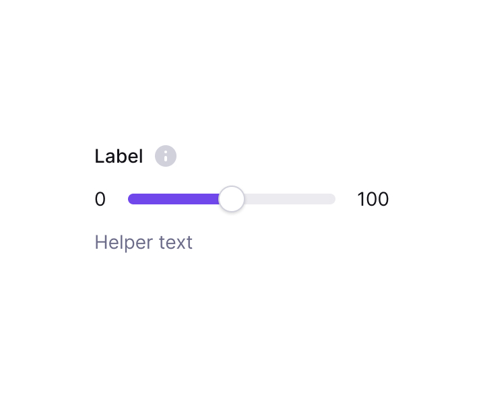Viewport: 485px width, 398px height.
Task: Click the info icon beside Label
Action: [166, 156]
